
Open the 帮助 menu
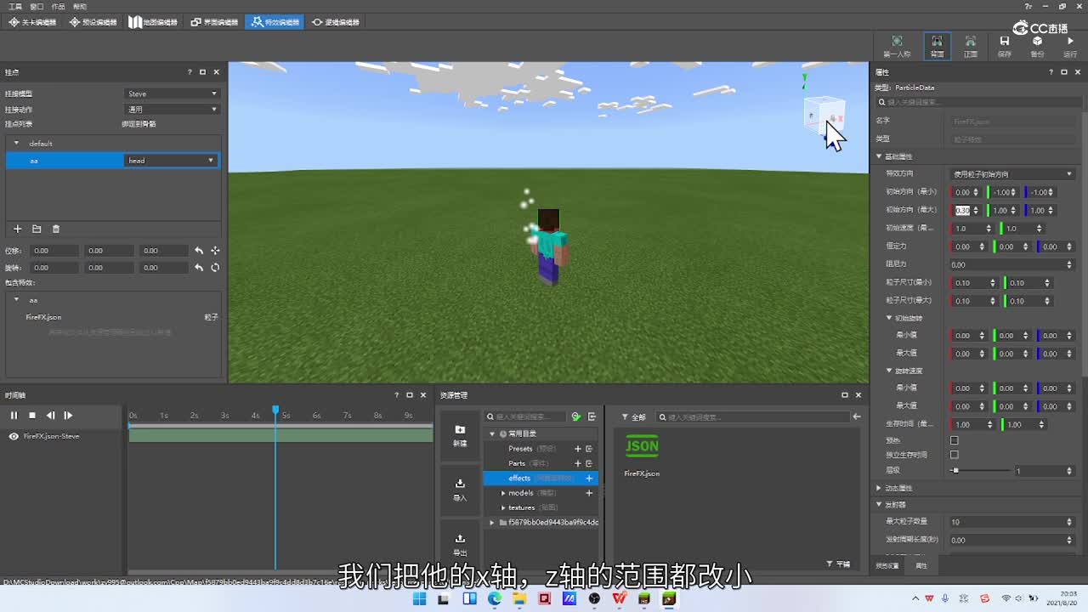pos(80,6)
